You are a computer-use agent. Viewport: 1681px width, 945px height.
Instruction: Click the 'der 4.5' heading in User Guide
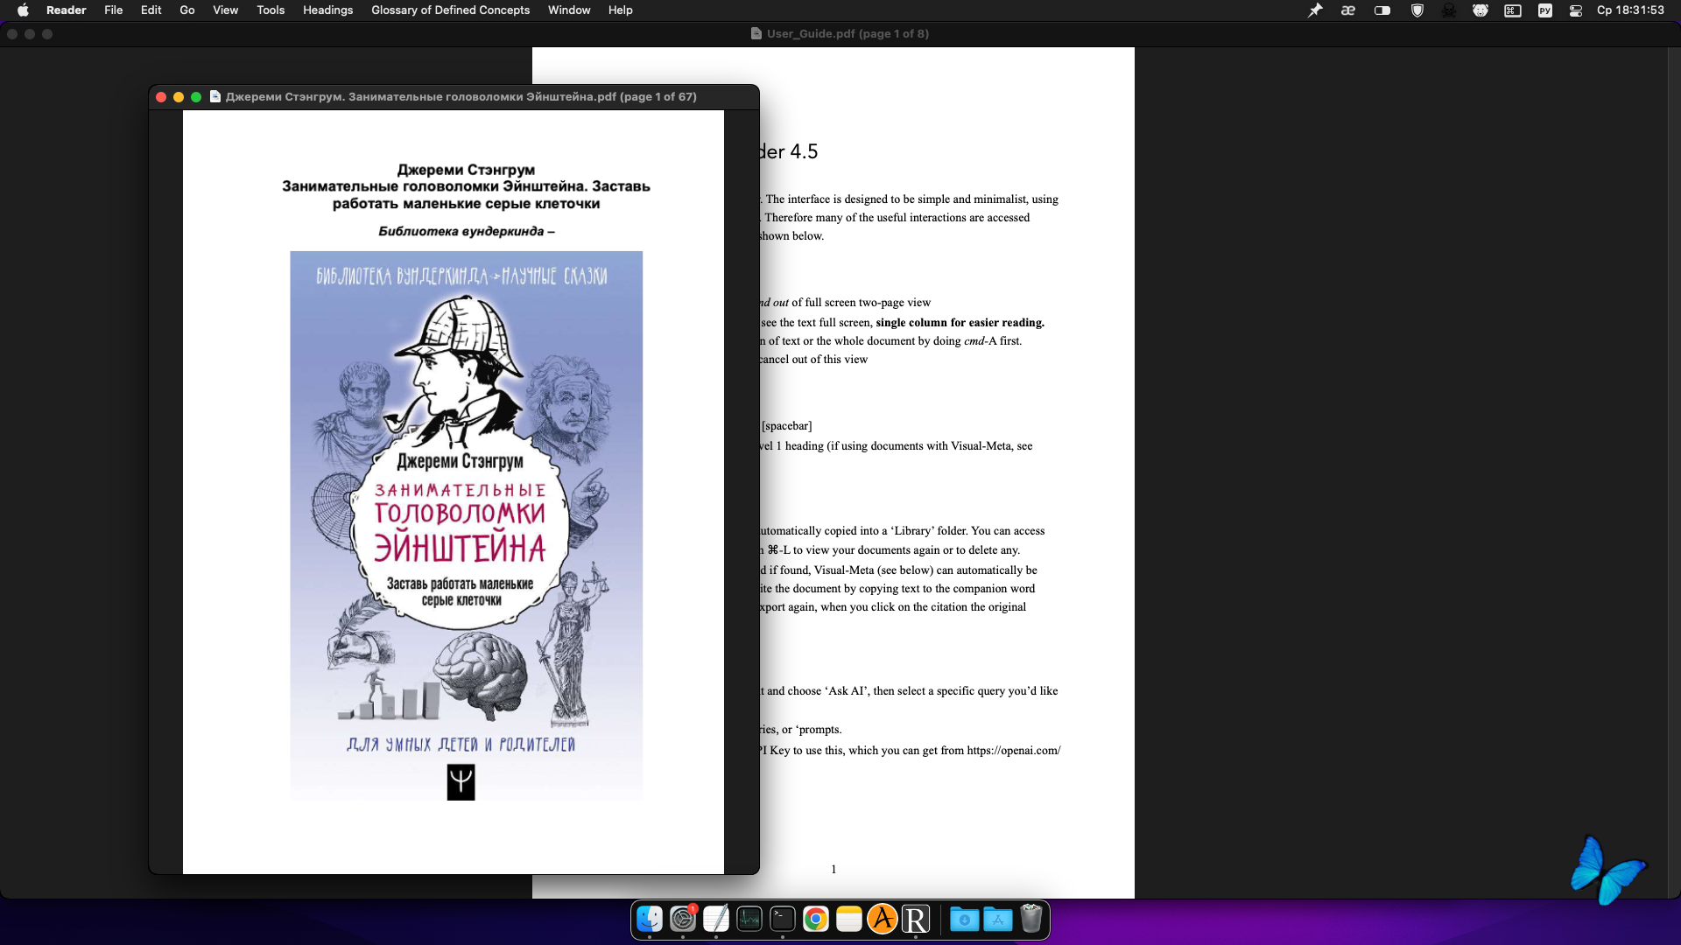[x=788, y=151]
